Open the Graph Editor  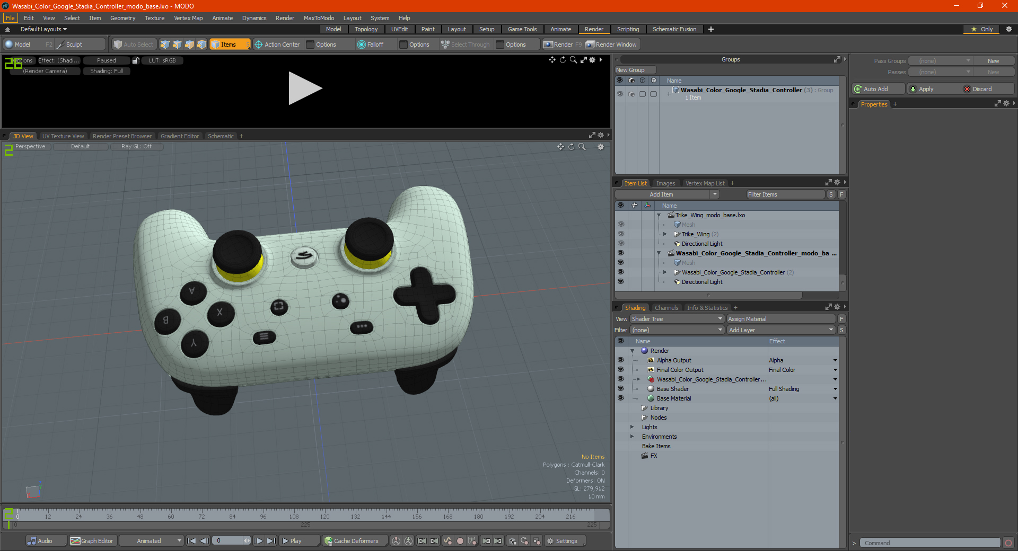pos(92,541)
